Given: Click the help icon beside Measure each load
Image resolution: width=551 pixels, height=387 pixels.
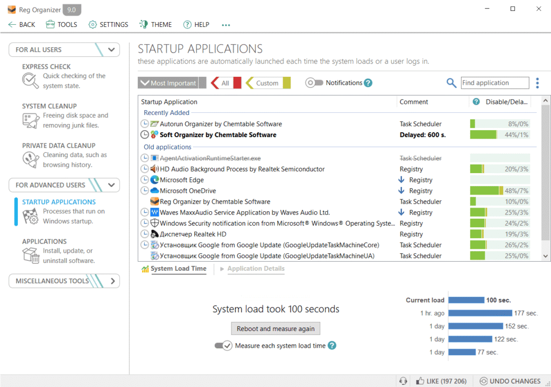Looking at the screenshot, I should point(332,346).
